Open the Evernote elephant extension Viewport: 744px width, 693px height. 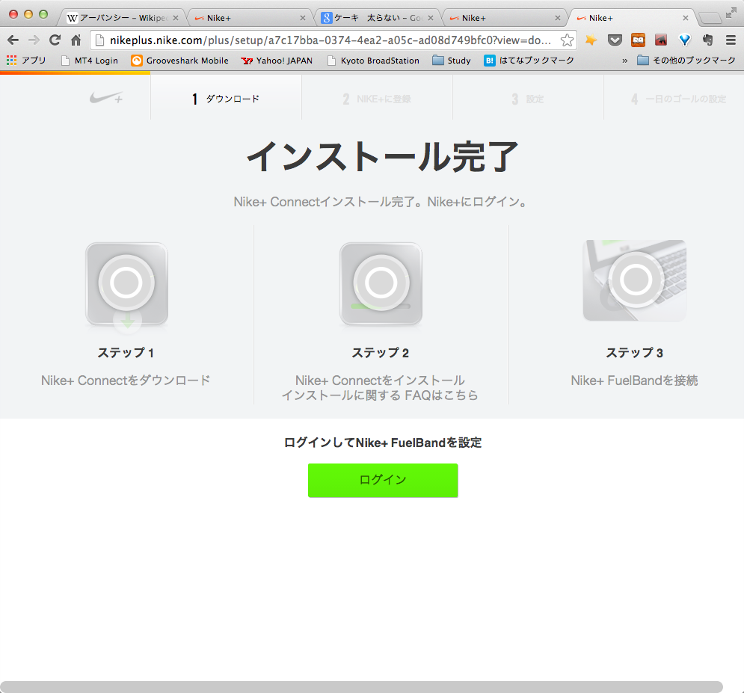click(x=707, y=40)
